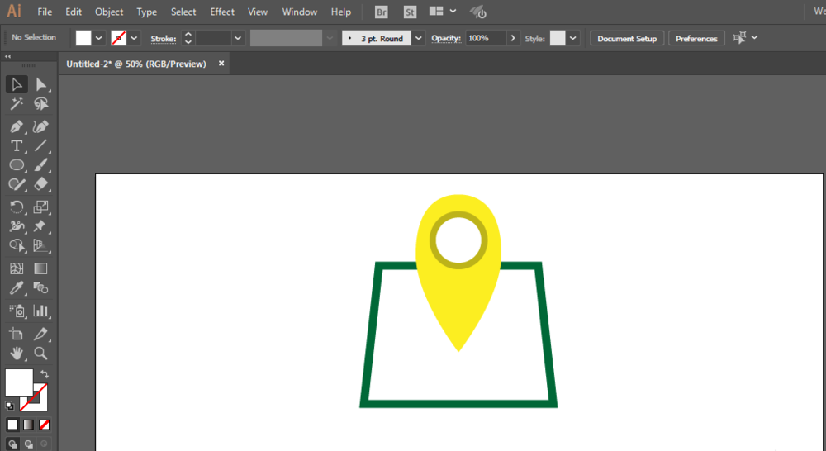Select the Line Segment tool
Viewport: 826px width, 451px height.
pyautogui.click(x=40, y=145)
